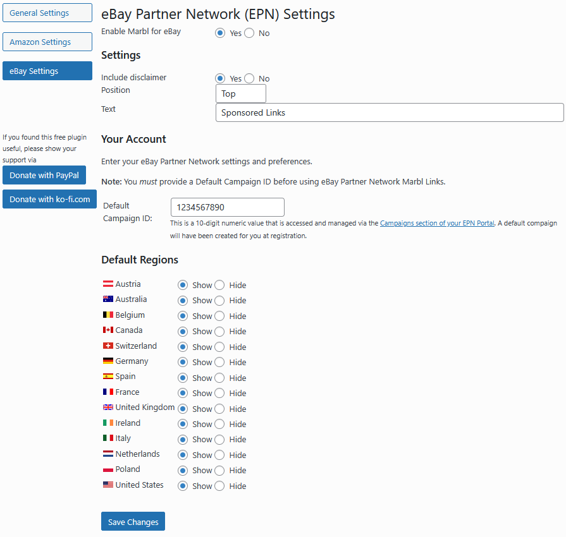Click the Canada flag icon

point(108,330)
